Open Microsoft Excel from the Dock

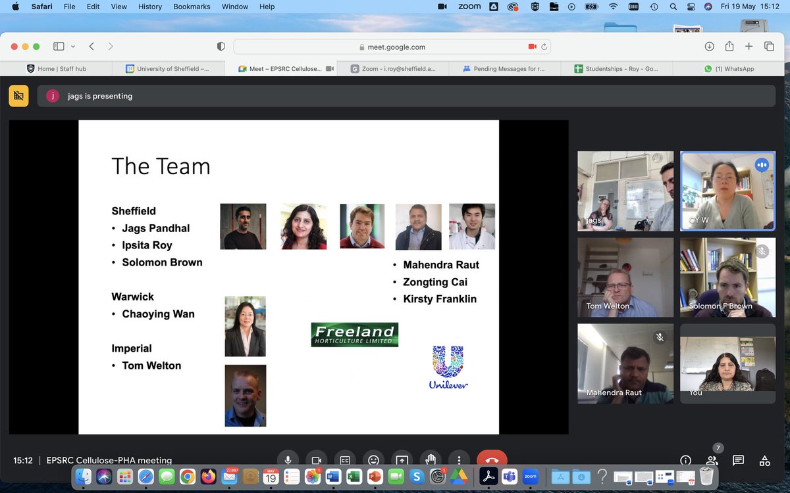point(354,476)
